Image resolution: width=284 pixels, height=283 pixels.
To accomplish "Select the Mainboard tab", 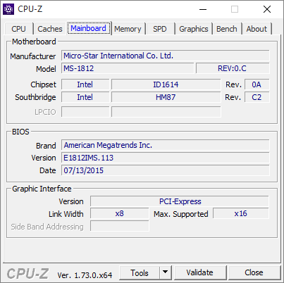I will [x=89, y=28].
